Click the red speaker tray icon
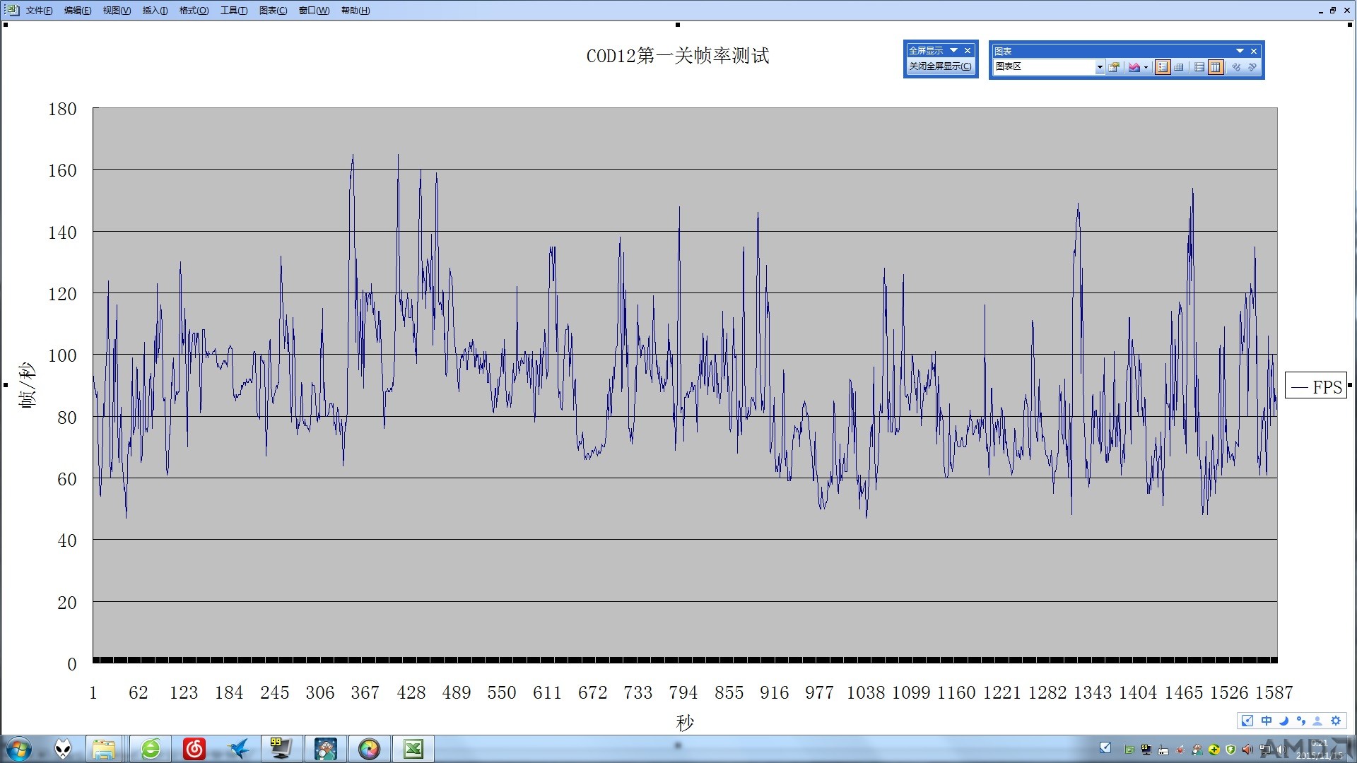 [x=1247, y=750]
